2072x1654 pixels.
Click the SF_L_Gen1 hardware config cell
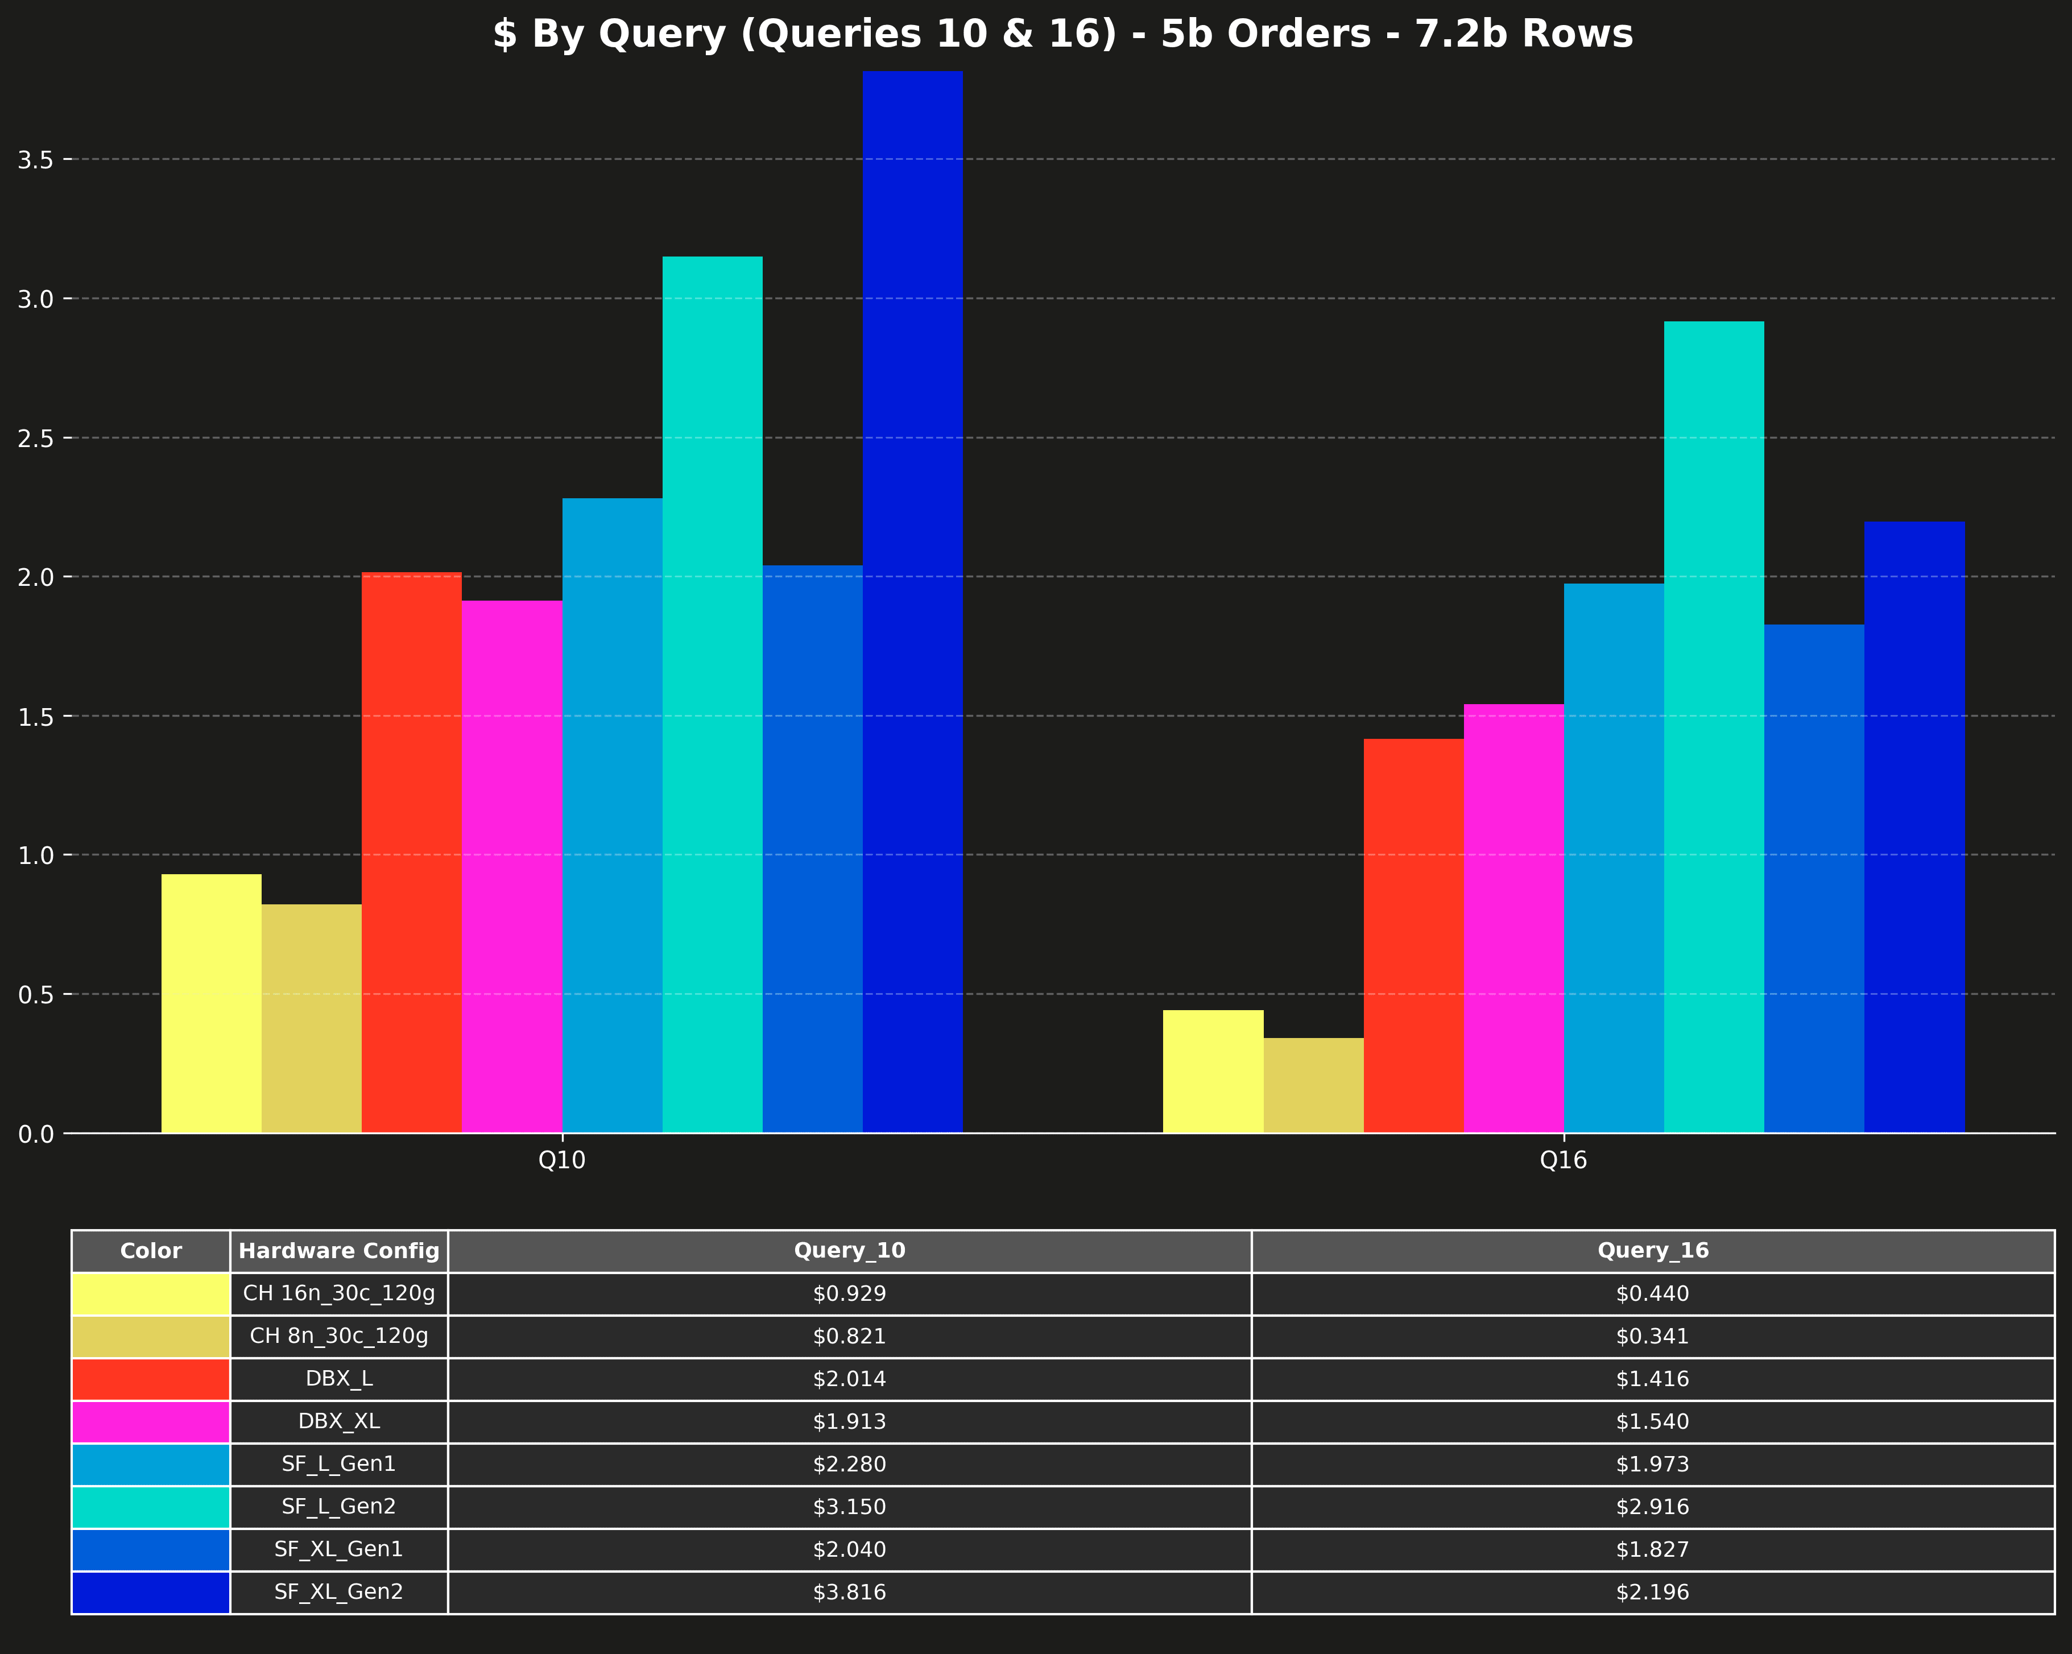[338, 1463]
